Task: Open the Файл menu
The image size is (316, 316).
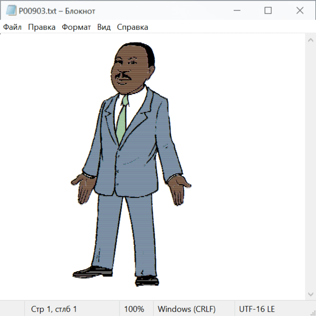Action: (x=12, y=27)
